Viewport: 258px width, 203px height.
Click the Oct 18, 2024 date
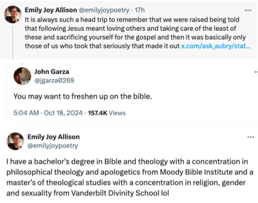pyautogui.click(x=63, y=113)
